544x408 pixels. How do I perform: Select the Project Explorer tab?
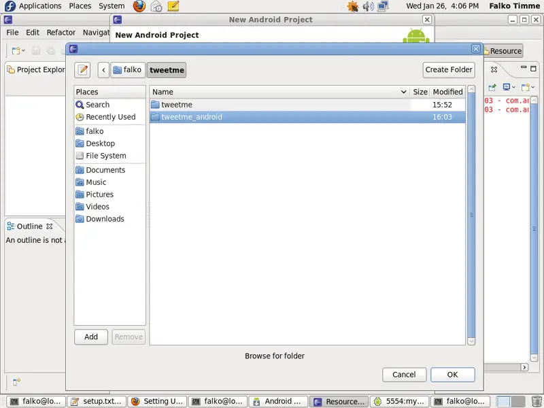[x=36, y=69]
